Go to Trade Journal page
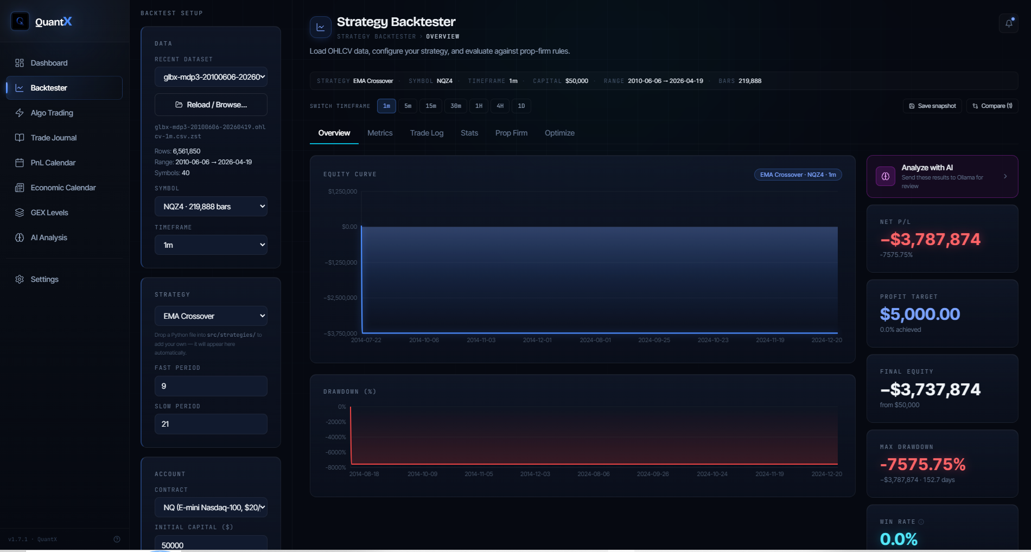Image resolution: width=1031 pixels, height=552 pixels. (64, 138)
